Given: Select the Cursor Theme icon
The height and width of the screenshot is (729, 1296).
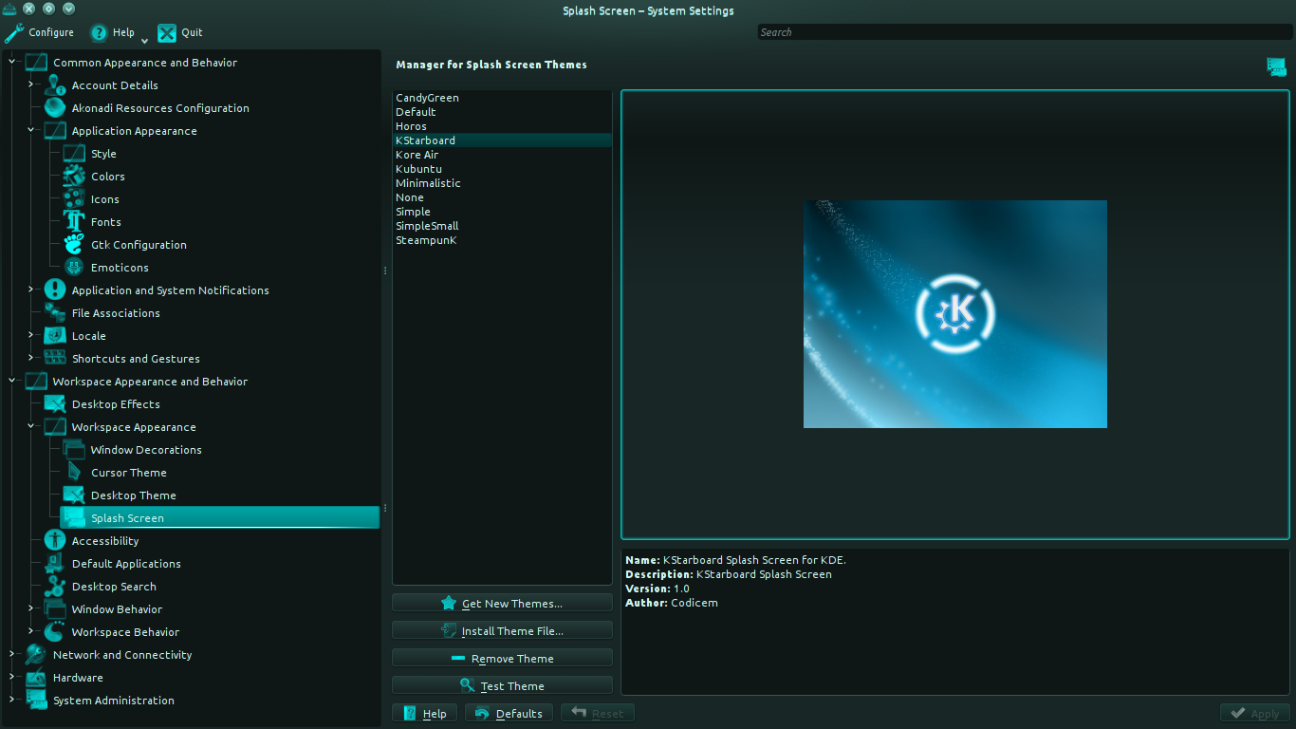Looking at the screenshot, I should coord(74,473).
